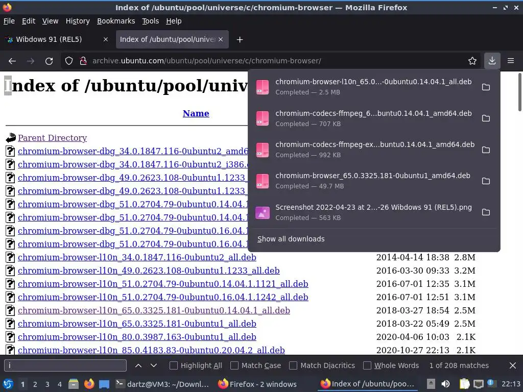Show chromium-codecs-ffmpeg-extra file in folder
The image size is (523, 392).
click(486, 150)
